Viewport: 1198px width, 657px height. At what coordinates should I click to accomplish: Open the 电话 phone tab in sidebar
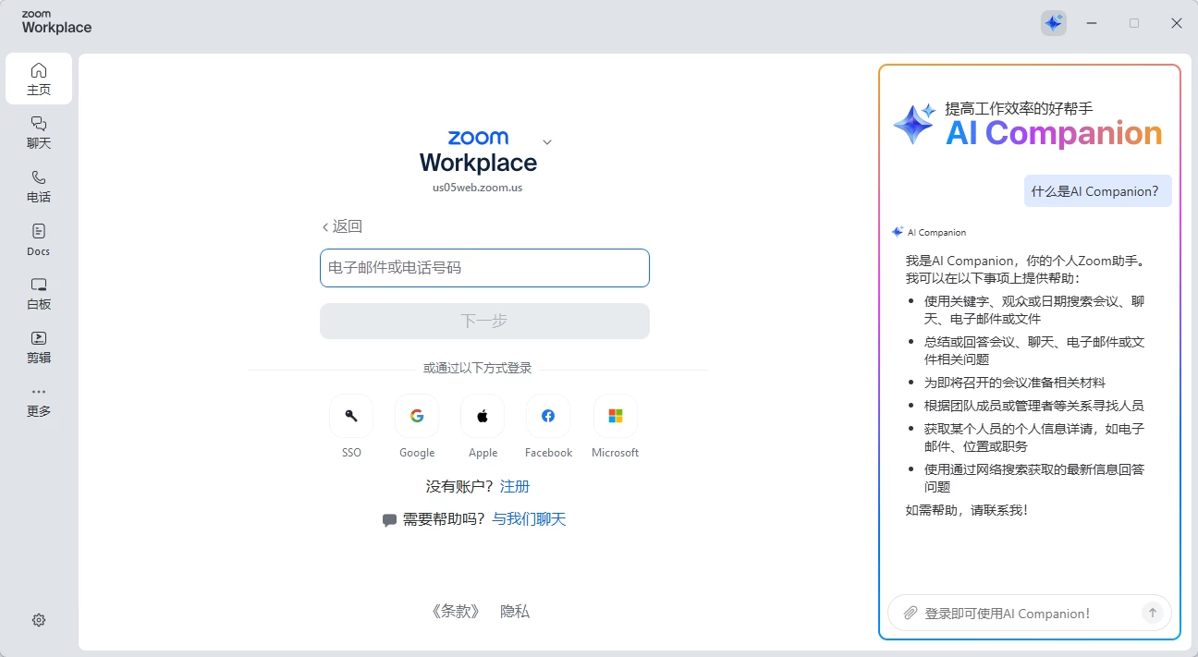(39, 186)
